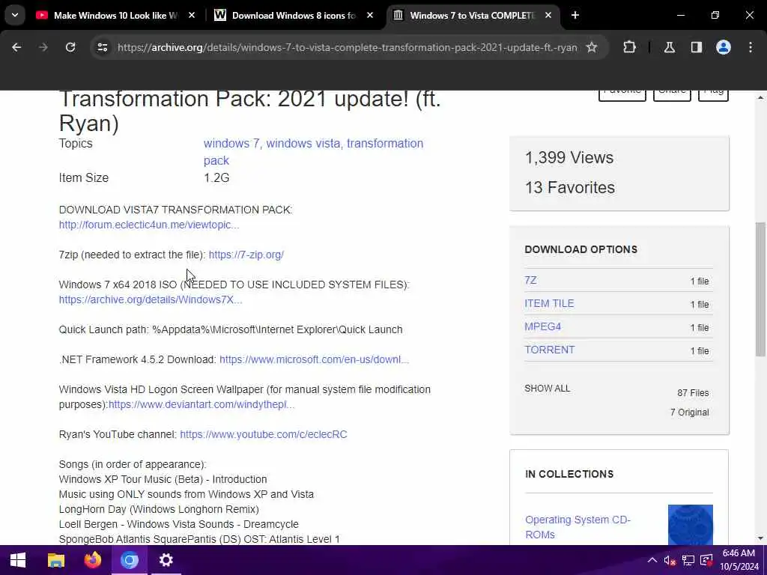The width and height of the screenshot is (767, 575).
Task: Click the Quick Launch path text line
Action: point(231,329)
